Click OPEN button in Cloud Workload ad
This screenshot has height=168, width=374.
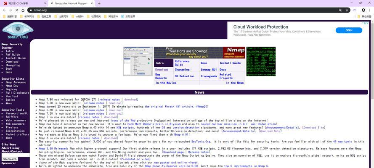click(x=349, y=30)
